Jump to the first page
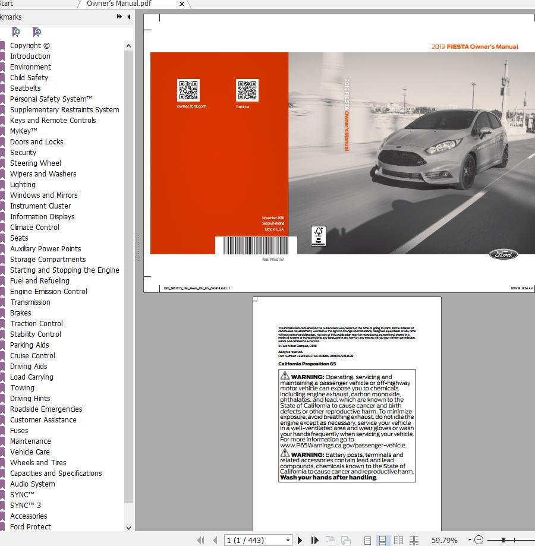This screenshot has height=546, width=535. 200,540
